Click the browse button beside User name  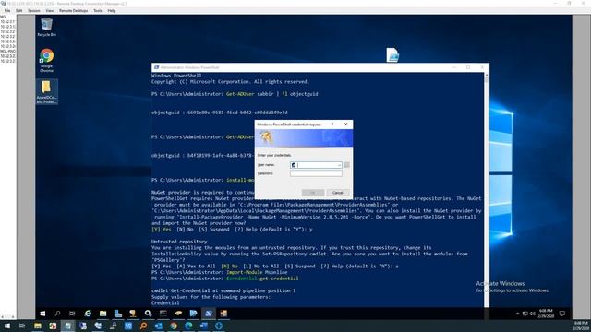[x=347, y=165]
